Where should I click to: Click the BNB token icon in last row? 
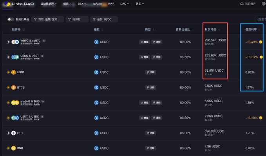pyautogui.click(x=14, y=148)
